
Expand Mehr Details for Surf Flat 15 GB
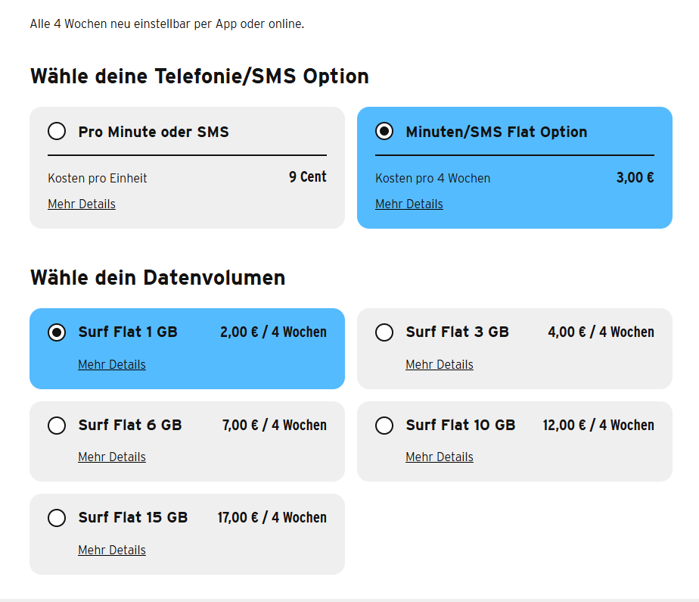(112, 551)
